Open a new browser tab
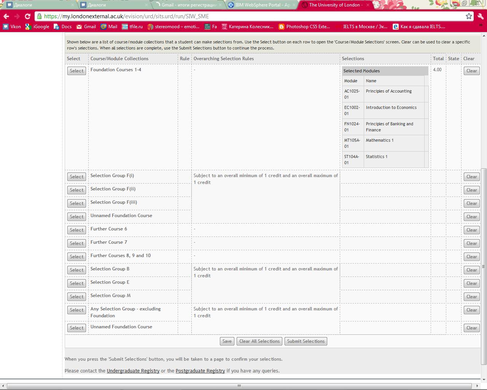This screenshot has height=390, width=487. pos(377,5)
